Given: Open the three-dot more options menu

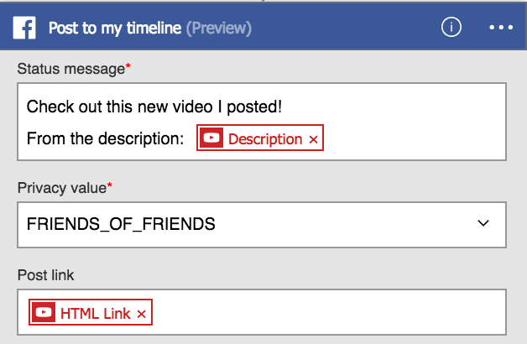Looking at the screenshot, I should click(500, 28).
